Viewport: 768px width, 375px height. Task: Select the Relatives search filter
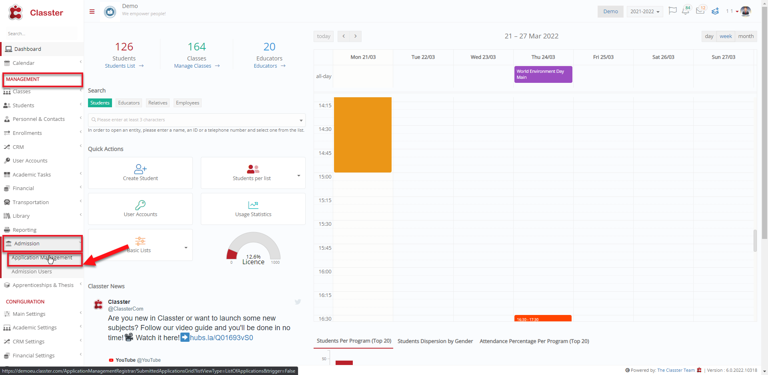pyautogui.click(x=158, y=103)
